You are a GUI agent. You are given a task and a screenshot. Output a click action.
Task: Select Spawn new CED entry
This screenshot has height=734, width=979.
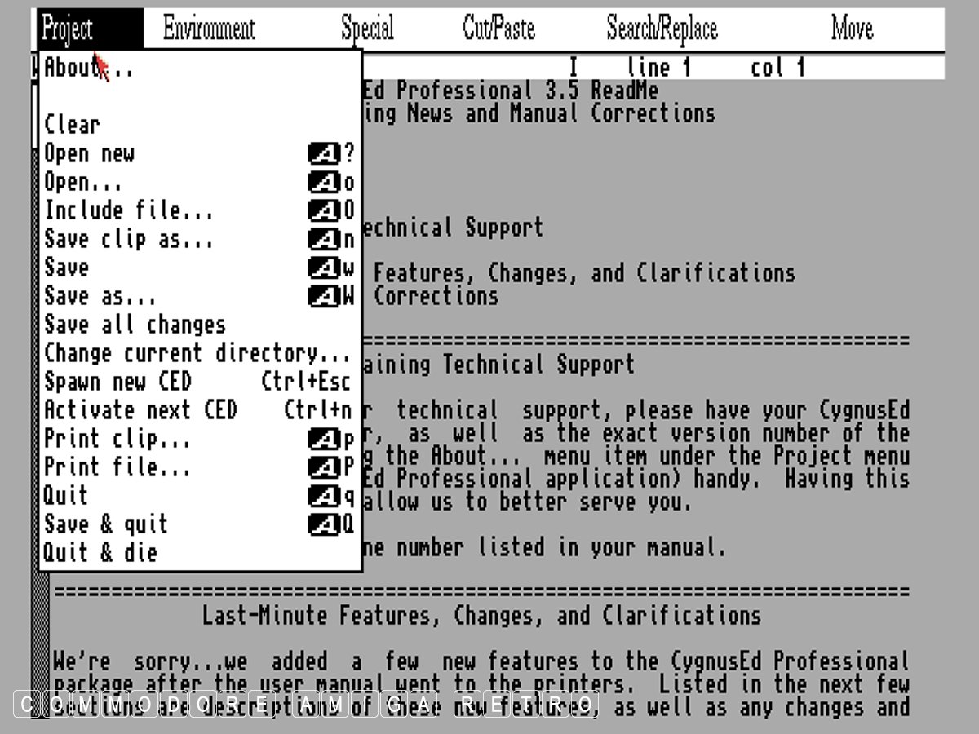pyautogui.click(x=200, y=382)
